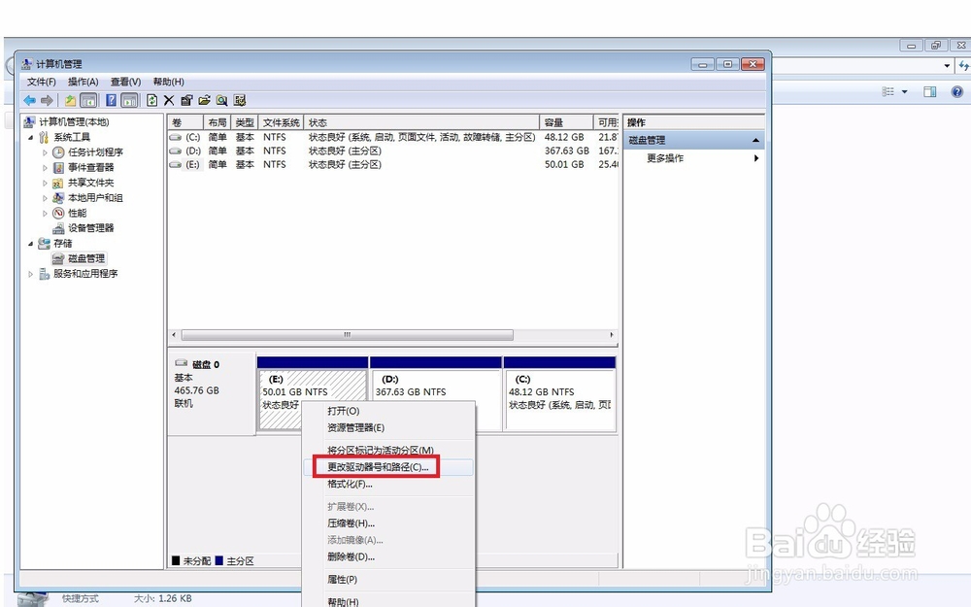Click the 存储 tree icon
The height and width of the screenshot is (607, 971).
tap(44, 244)
